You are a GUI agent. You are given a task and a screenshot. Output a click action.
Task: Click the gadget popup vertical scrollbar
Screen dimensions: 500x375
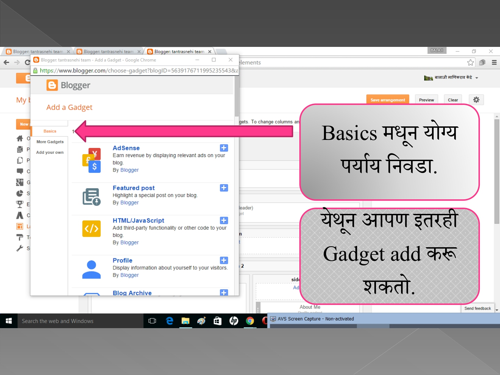coord(237,97)
